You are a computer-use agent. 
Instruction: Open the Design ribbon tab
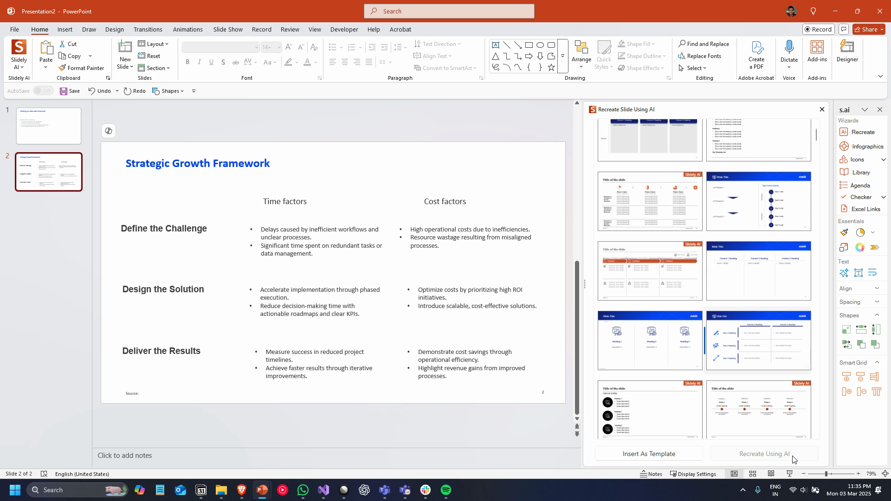tap(114, 29)
